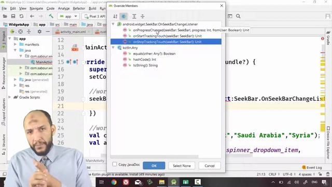Screen dimensions: 332x187
Task: Open the Project panel settings gear
Action: point(39,32)
